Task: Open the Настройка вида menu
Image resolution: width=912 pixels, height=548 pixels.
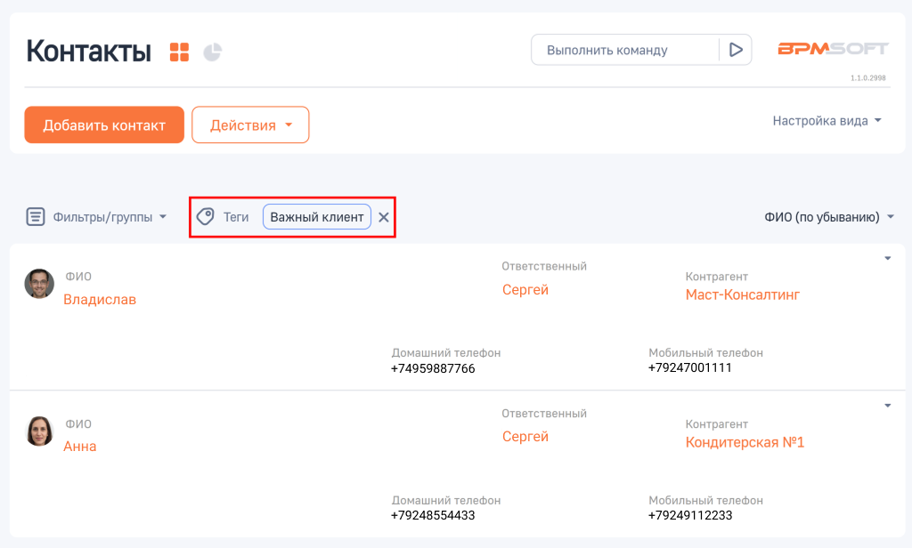Action: click(826, 121)
